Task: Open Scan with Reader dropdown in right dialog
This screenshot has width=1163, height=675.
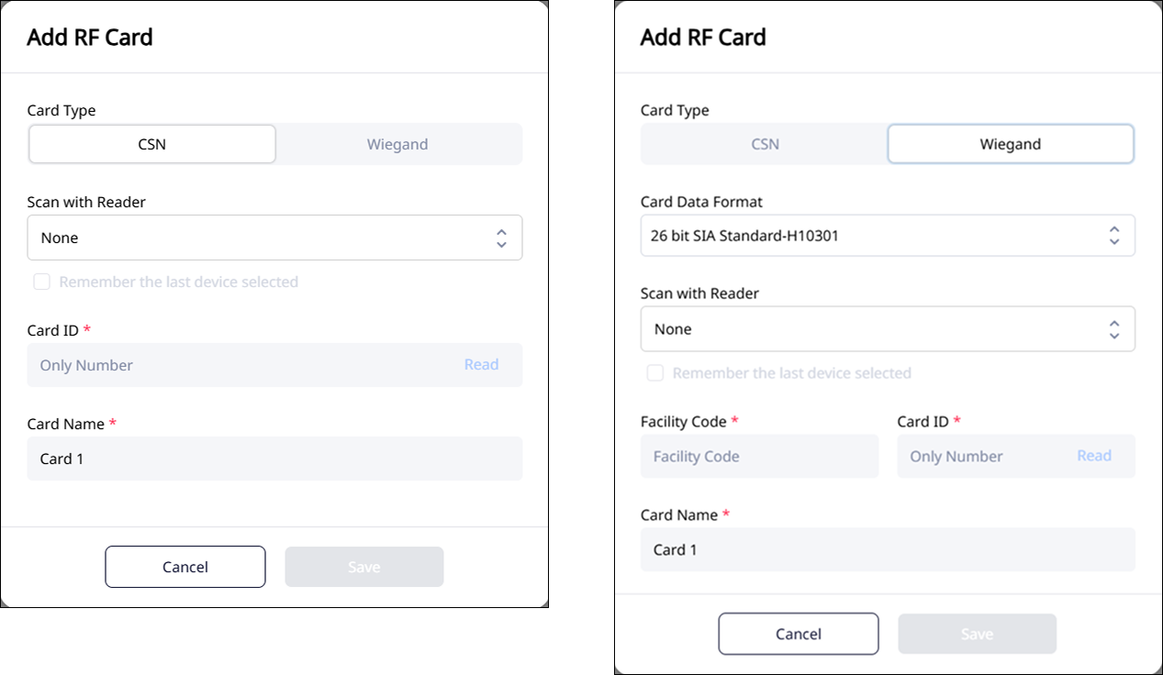Action: pos(872,329)
